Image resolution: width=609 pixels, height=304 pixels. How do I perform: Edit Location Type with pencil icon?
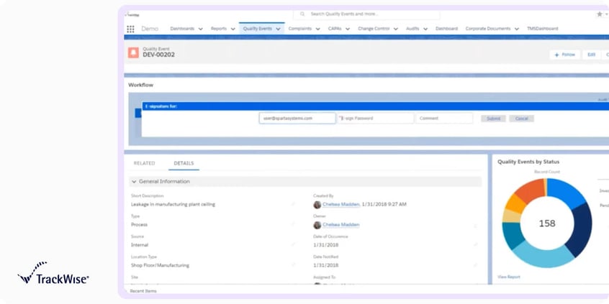click(x=293, y=265)
